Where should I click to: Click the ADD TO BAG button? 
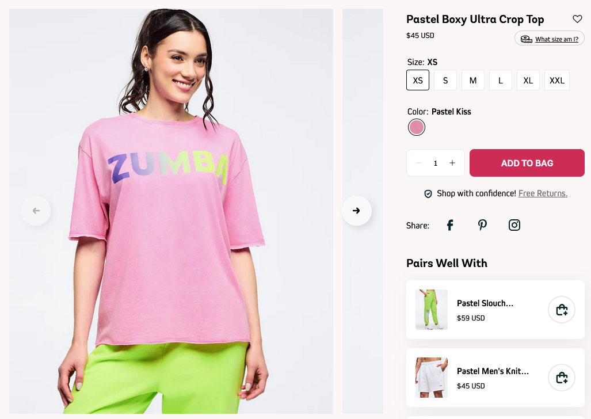click(x=527, y=163)
